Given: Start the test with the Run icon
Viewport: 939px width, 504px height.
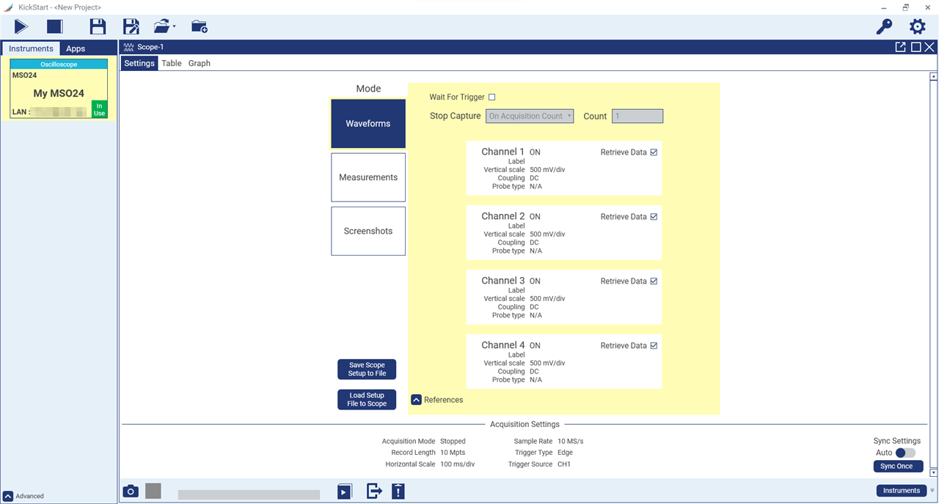Looking at the screenshot, I should pyautogui.click(x=21, y=27).
